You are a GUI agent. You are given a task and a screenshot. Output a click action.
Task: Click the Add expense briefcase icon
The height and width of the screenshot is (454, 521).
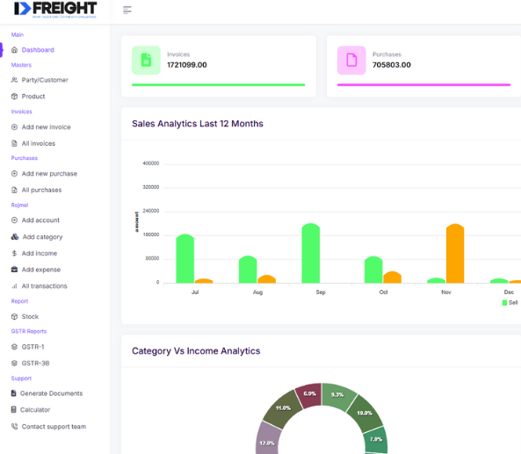14,270
